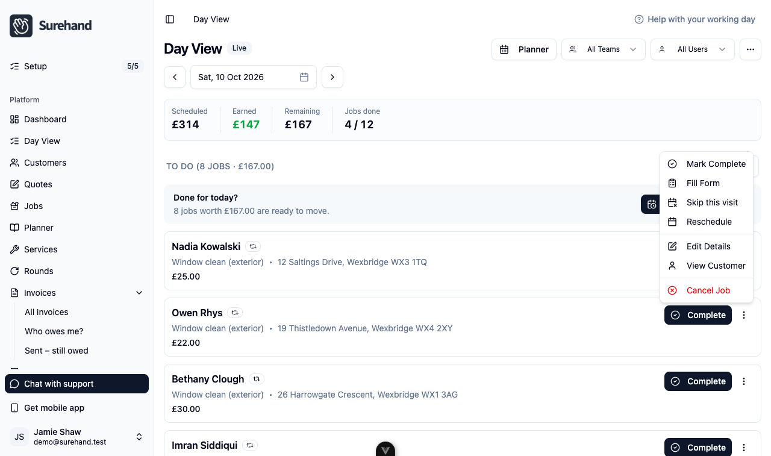This screenshot has width=771, height=456.
Task: Expand Jamie Shaw account switcher
Action: [x=76, y=437]
